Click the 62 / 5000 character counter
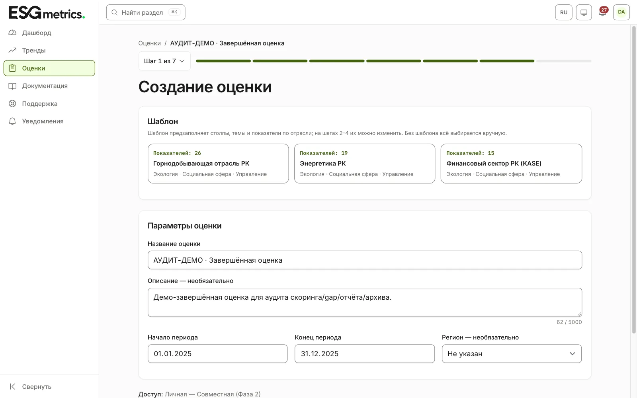Screen dimensions: 637x398 click(569, 322)
